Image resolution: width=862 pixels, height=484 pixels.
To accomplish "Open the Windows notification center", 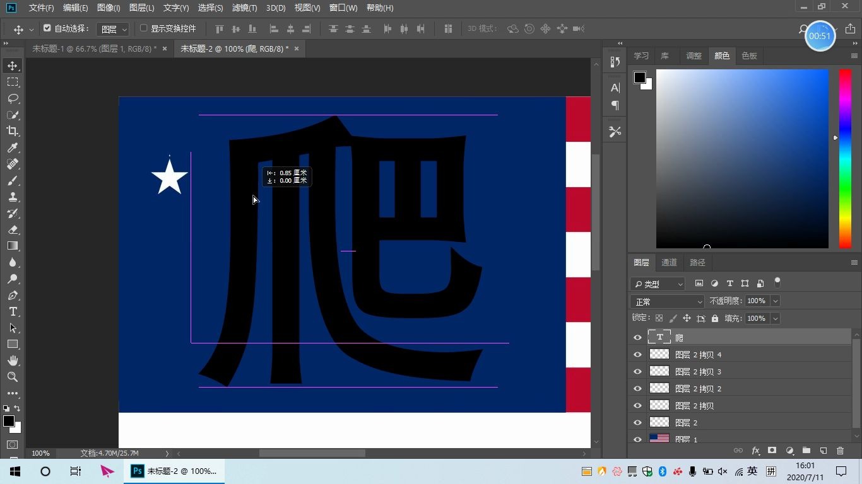I will point(841,471).
